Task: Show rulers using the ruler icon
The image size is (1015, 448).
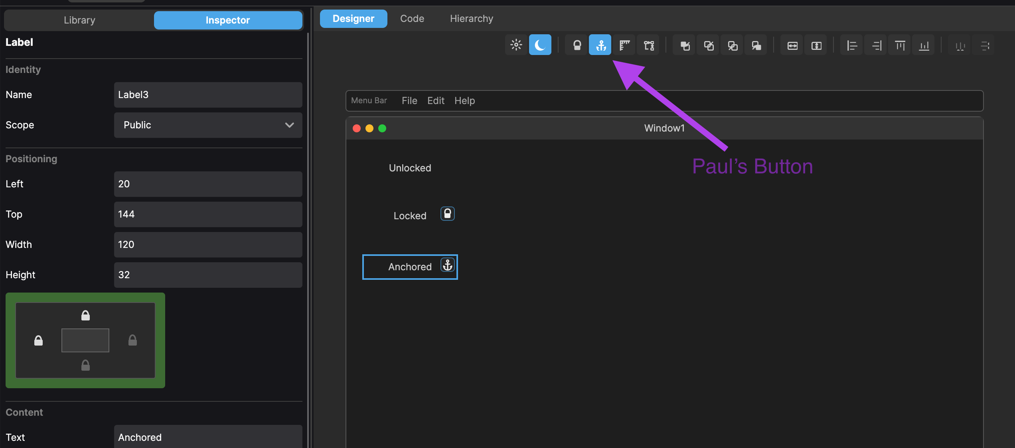Action: click(624, 45)
